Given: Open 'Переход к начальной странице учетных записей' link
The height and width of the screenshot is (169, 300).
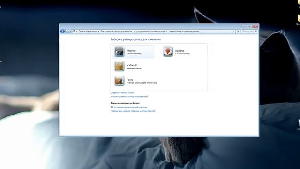Looking at the screenshot, I should [133, 111].
